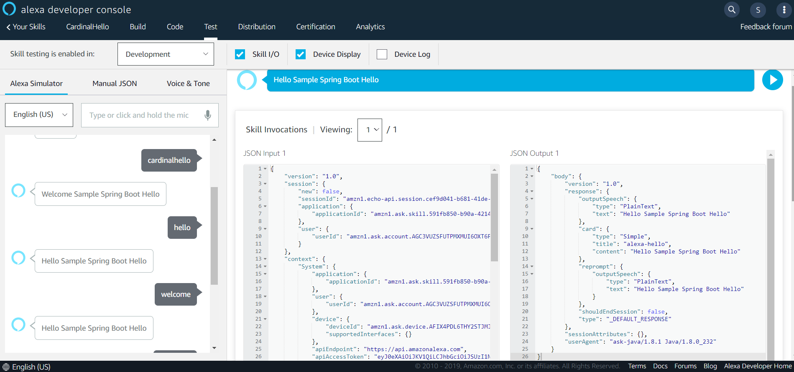The height and width of the screenshot is (372, 794).
Task: Open the Terms link in the footer
Action: (637, 366)
